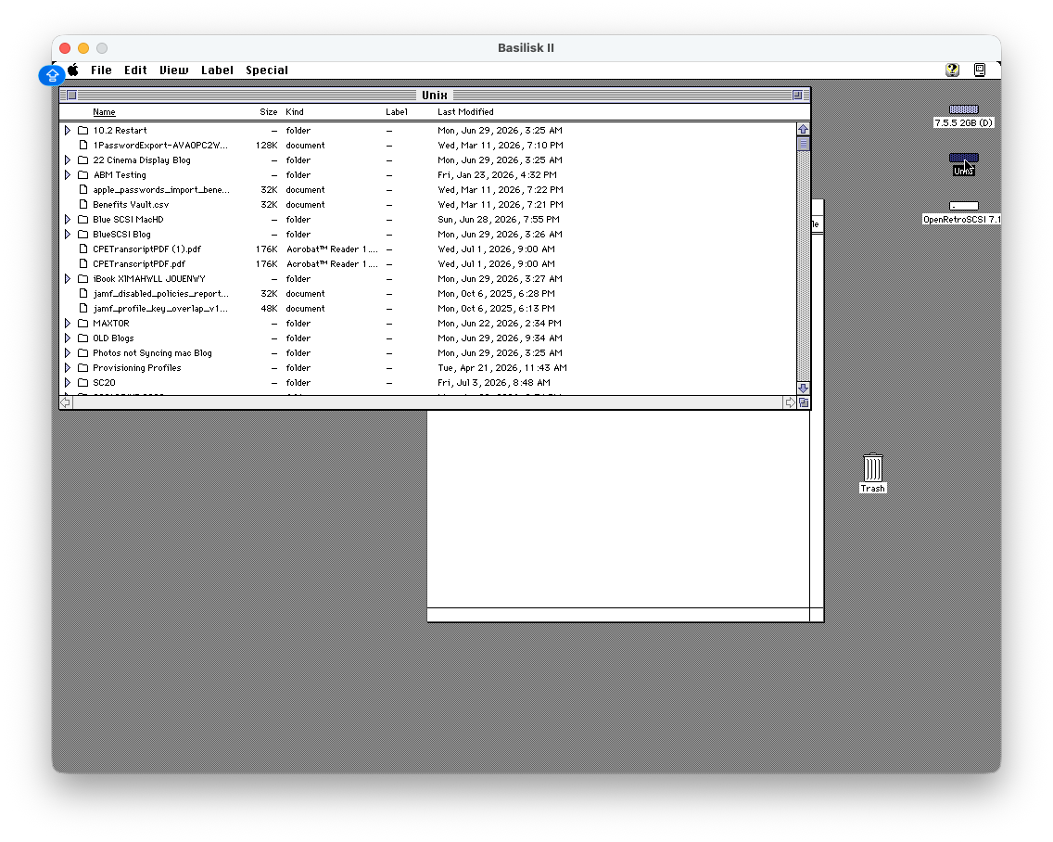Click the vertical scroll thumb
Screen dimensions: 1053x842
(803, 144)
